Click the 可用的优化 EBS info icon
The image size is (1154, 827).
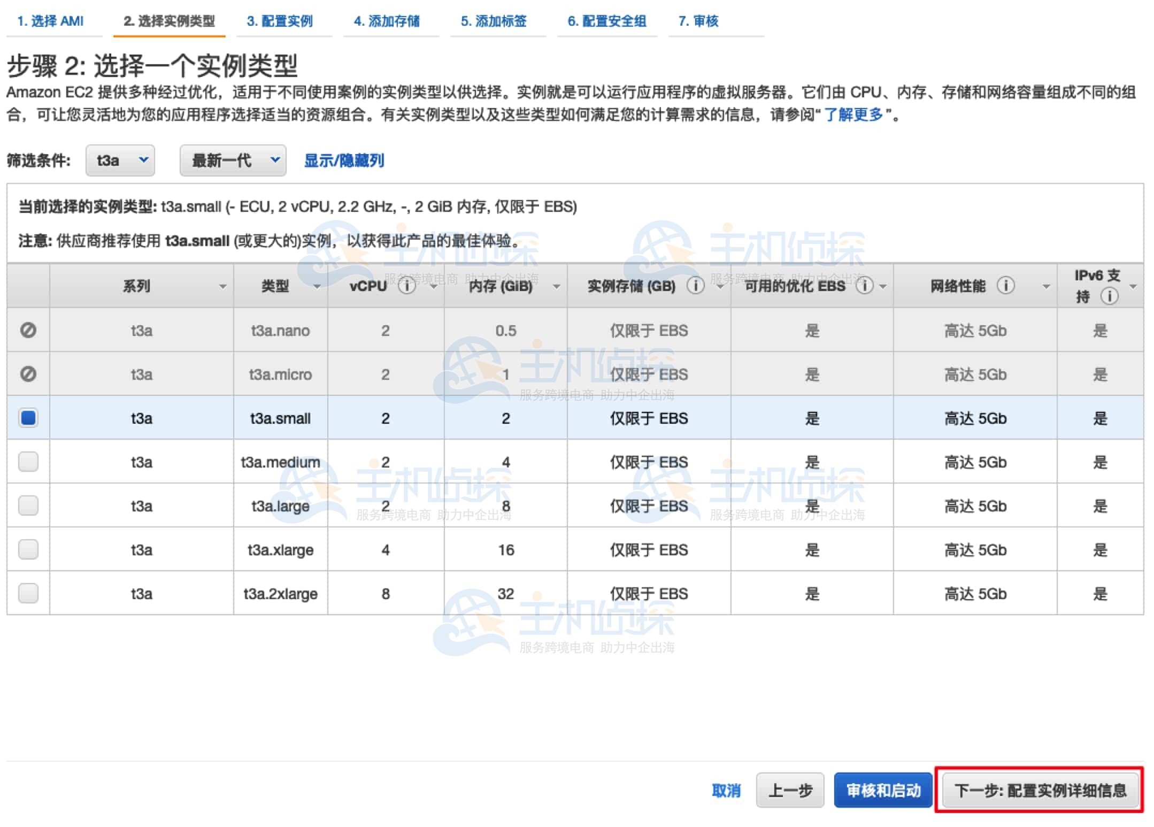tap(865, 286)
